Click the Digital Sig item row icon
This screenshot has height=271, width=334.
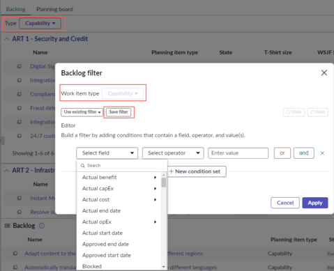coord(20,66)
